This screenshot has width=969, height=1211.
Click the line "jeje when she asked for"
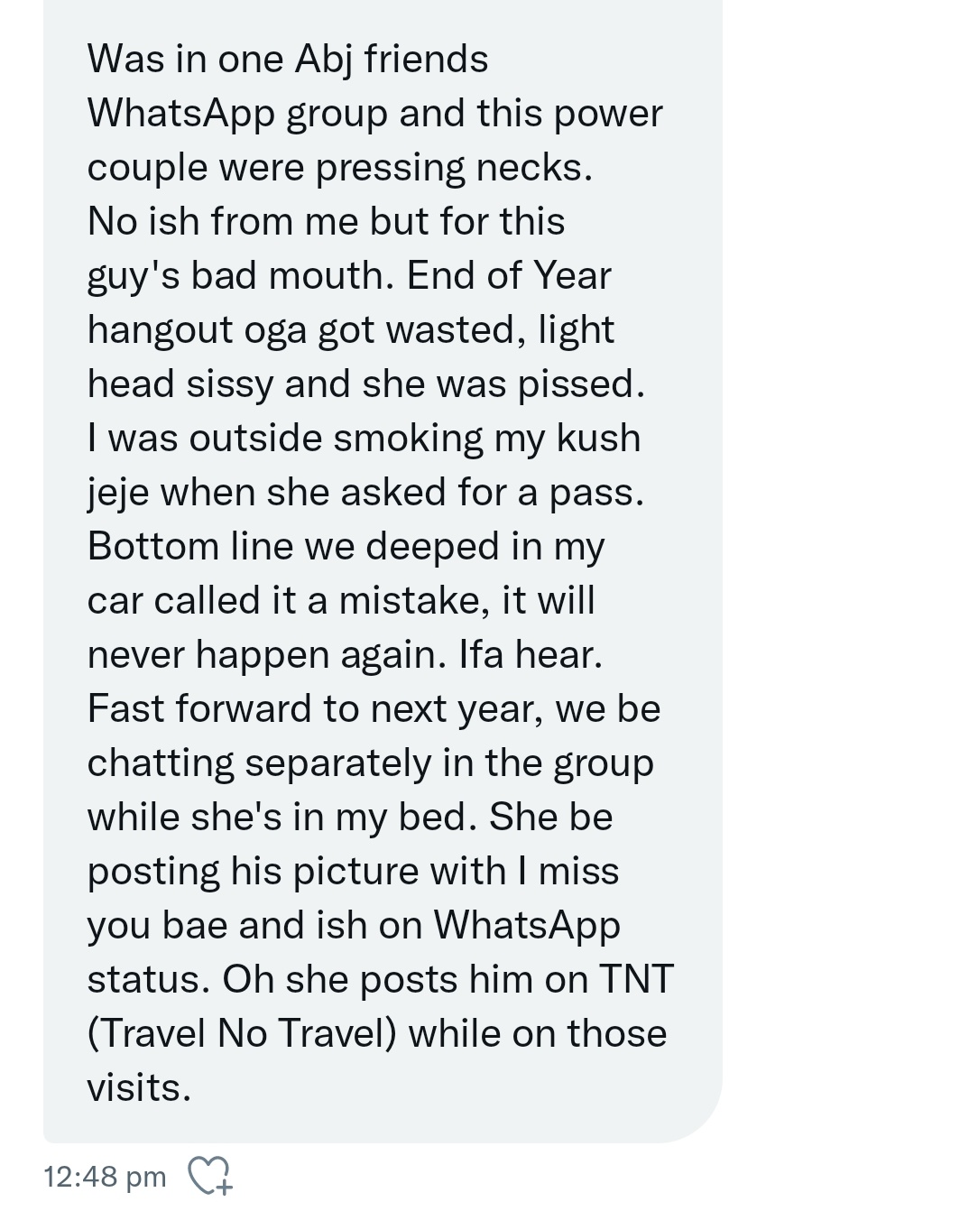366,494
